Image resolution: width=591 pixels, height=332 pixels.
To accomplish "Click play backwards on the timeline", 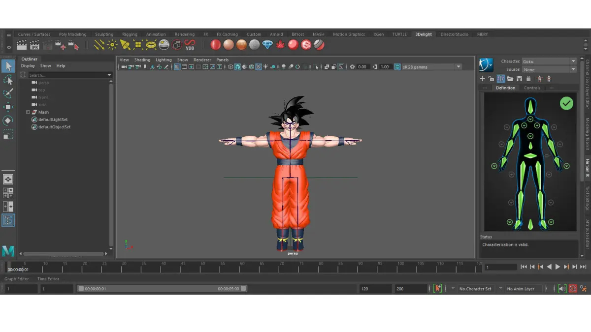I will 549,267.
